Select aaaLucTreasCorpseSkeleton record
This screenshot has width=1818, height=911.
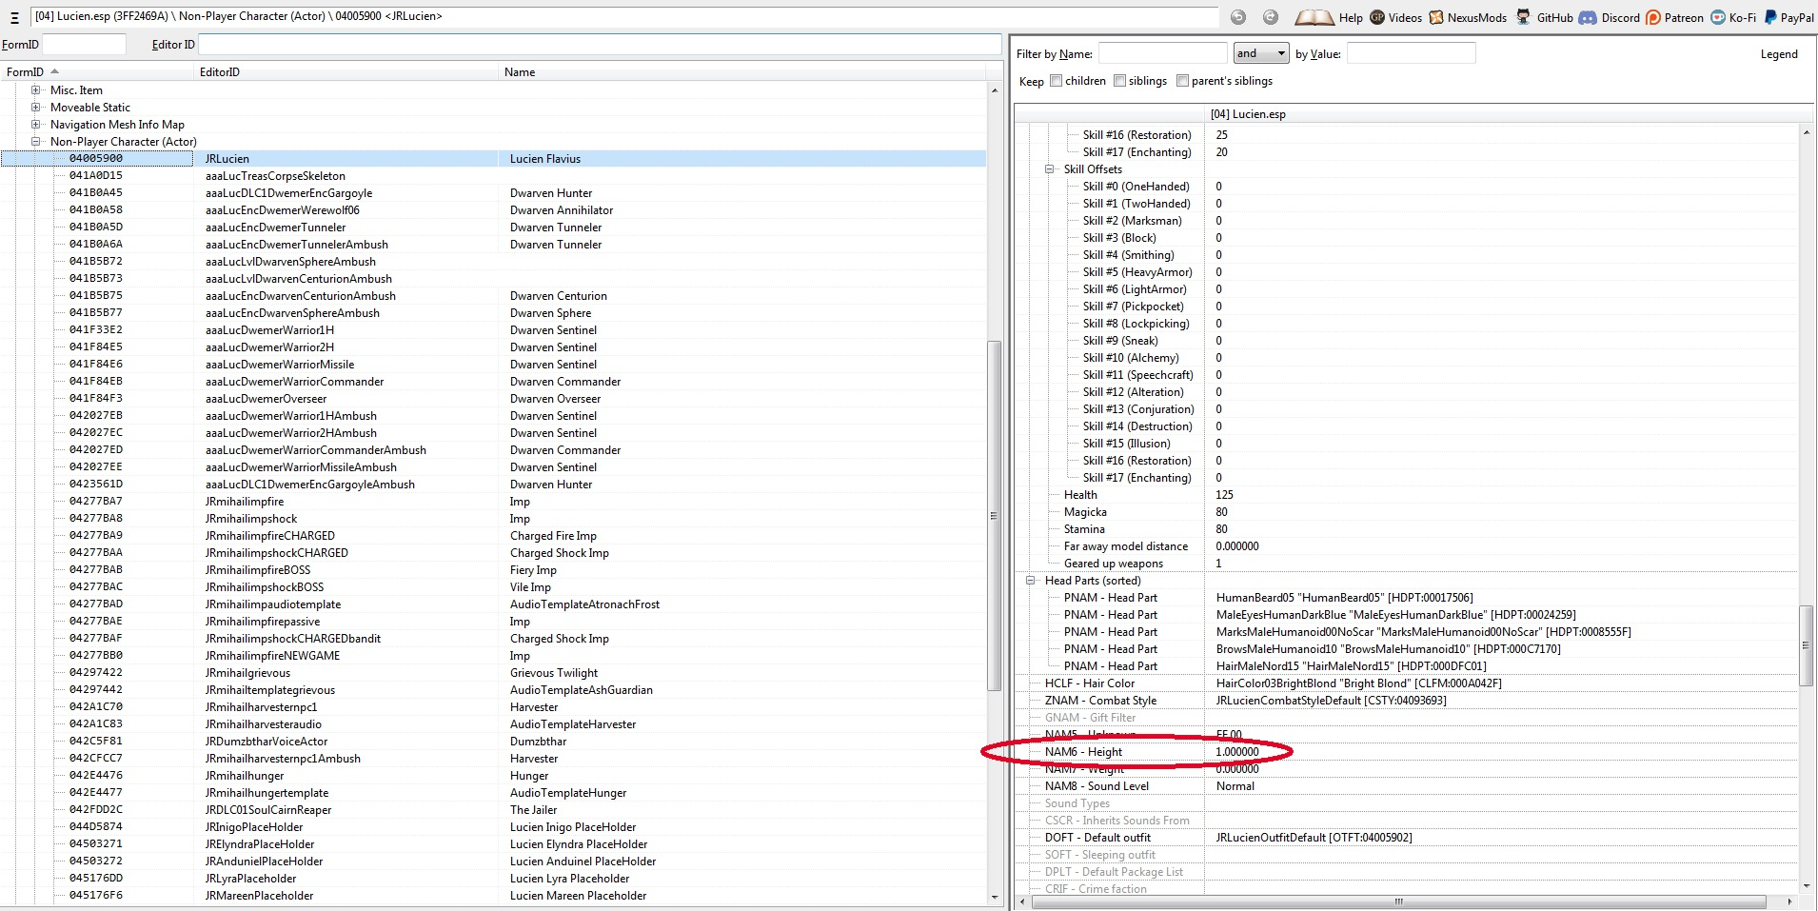[493, 176]
